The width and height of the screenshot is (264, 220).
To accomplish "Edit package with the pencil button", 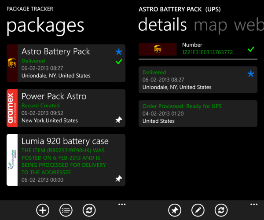I will [x=198, y=210].
